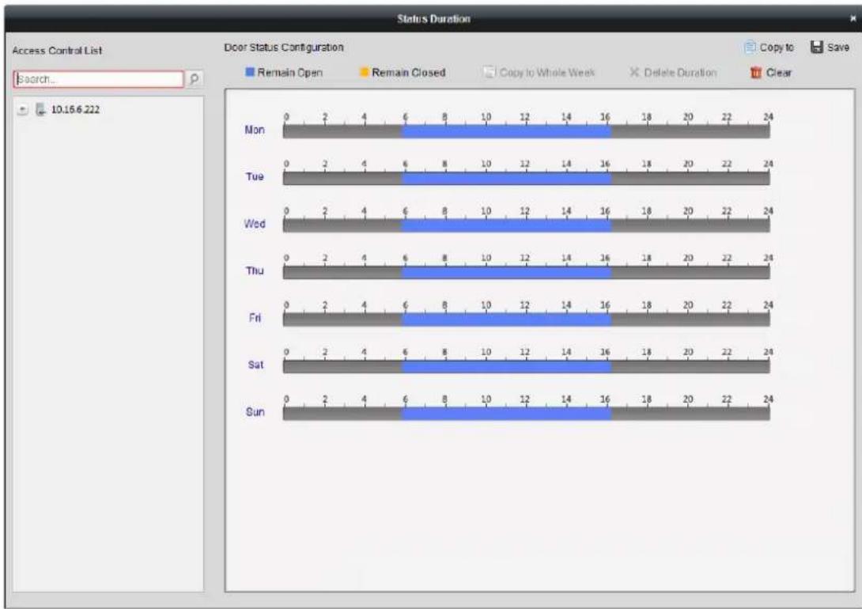
Task: Select Friday blue open duration bar
Action: click(506, 320)
